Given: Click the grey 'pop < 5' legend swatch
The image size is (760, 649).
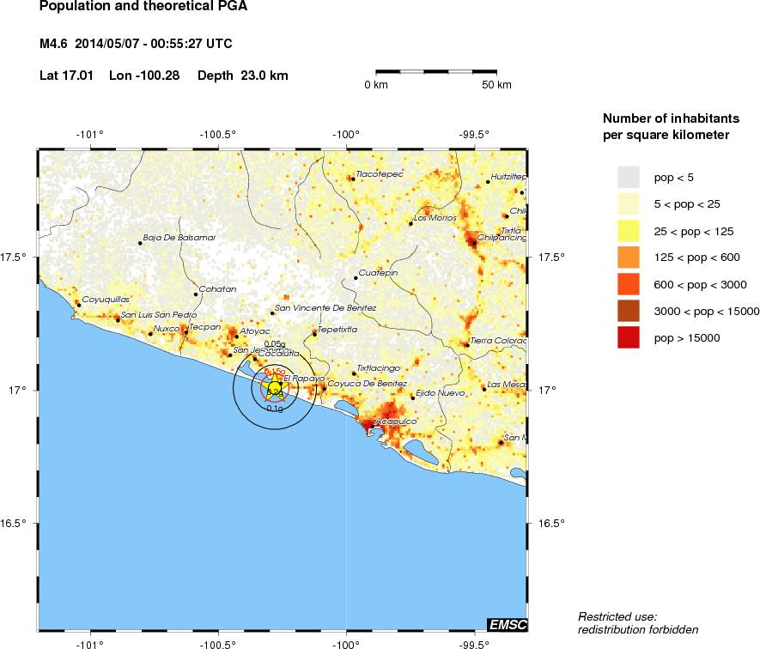Looking at the screenshot, I should 629,177.
